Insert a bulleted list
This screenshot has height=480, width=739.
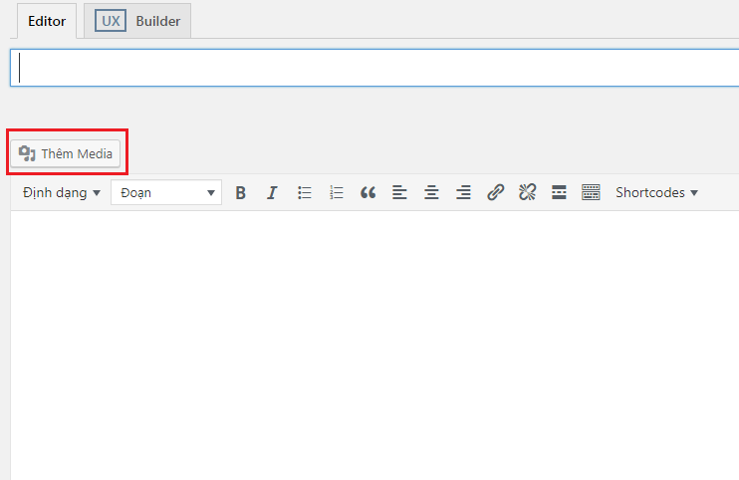tap(305, 192)
